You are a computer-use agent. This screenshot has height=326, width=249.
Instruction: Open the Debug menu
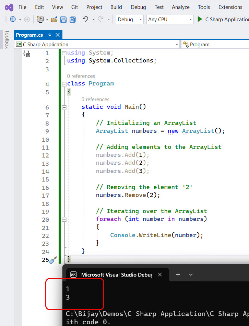(139, 7)
